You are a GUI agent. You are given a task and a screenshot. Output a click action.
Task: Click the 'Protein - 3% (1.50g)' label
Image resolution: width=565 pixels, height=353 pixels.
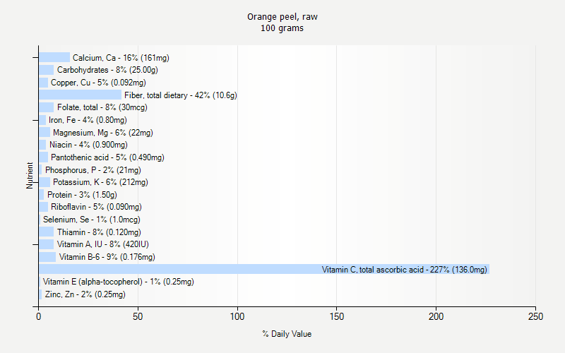coord(82,195)
